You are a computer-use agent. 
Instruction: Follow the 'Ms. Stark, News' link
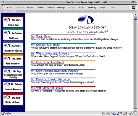click(x=41, y=36)
